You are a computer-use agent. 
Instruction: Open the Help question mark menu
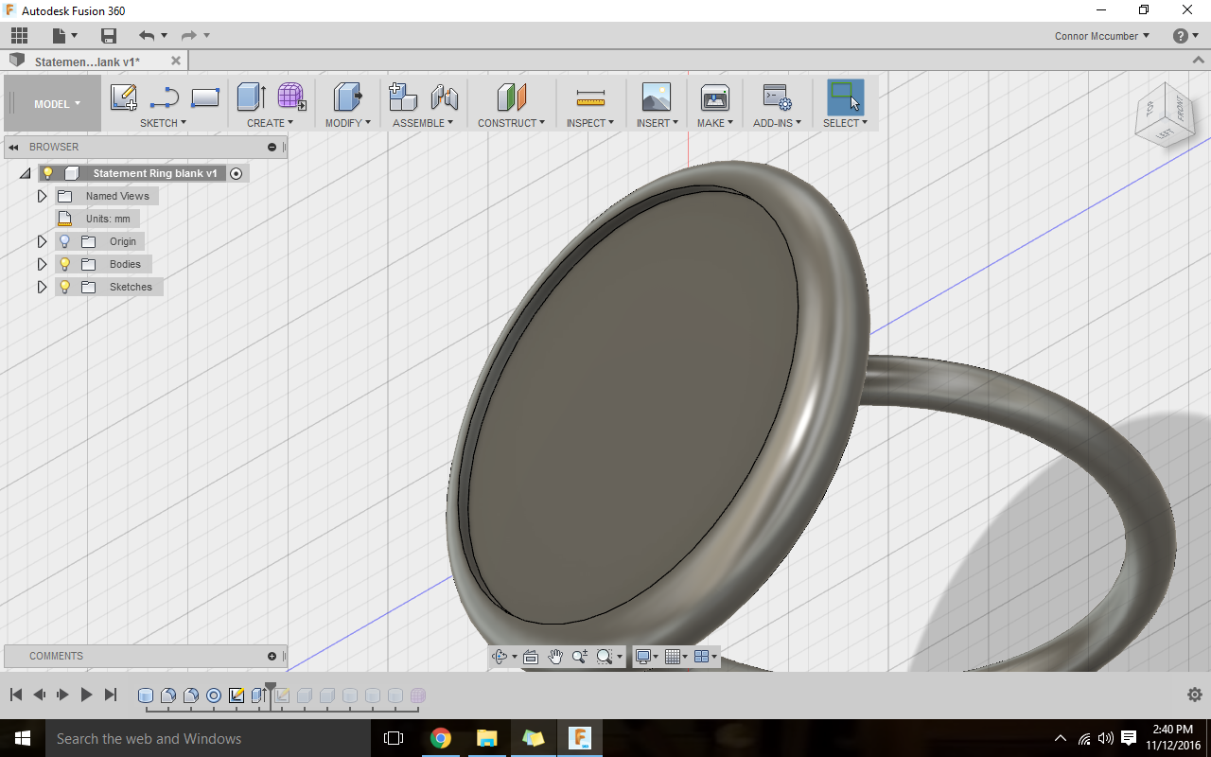coord(1185,36)
